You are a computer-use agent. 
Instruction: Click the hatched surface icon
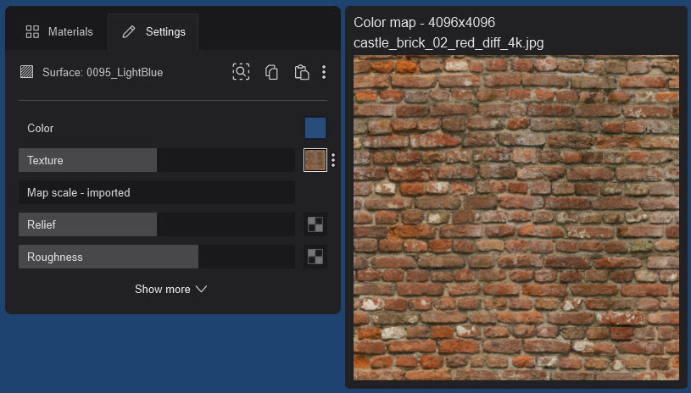pos(27,72)
